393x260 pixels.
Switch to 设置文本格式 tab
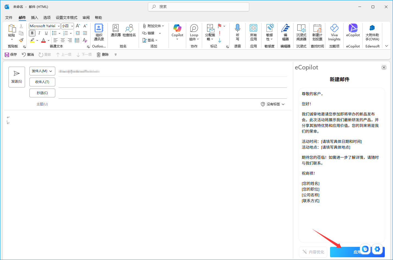[x=67, y=18]
